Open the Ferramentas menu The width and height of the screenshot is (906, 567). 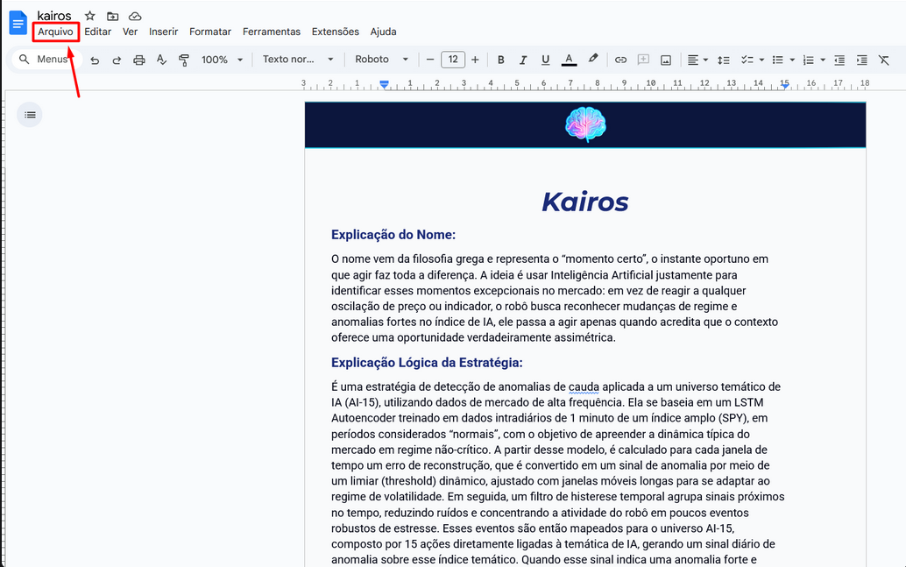271,32
